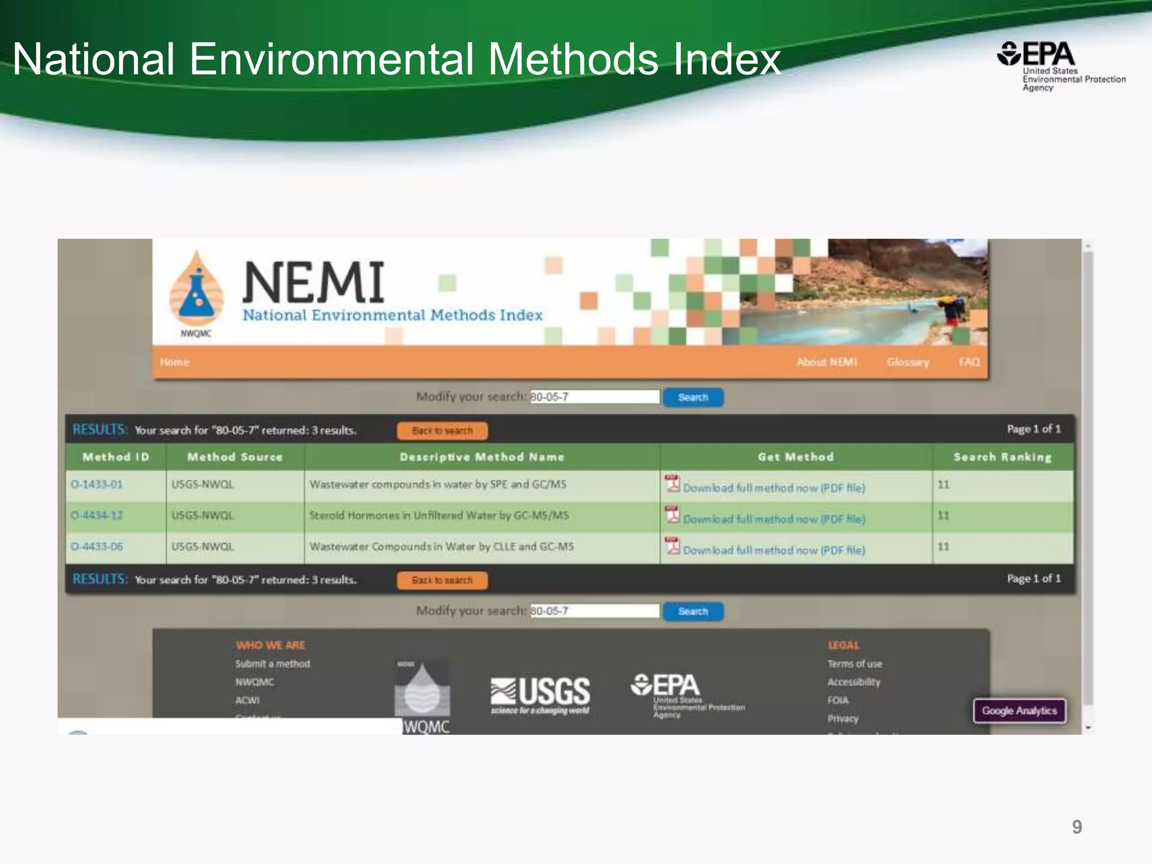Click scrollbar down arrow
This screenshot has height=864, width=1152.
[1088, 728]
